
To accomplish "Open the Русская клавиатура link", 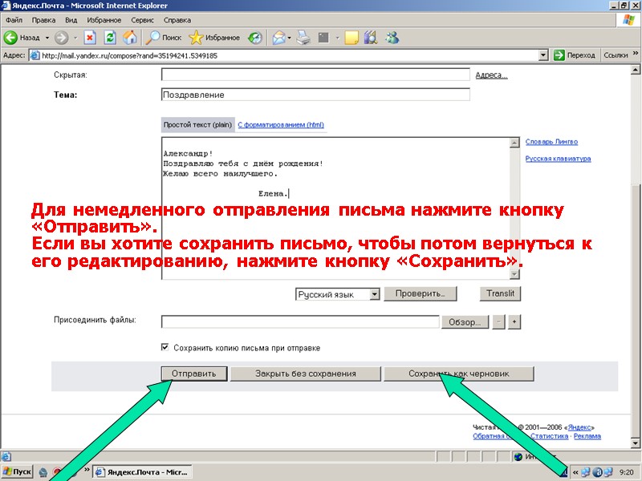I will (558, 159).
